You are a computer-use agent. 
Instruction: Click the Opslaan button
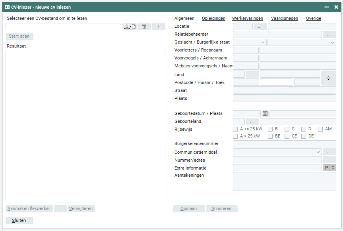(189, 209)
